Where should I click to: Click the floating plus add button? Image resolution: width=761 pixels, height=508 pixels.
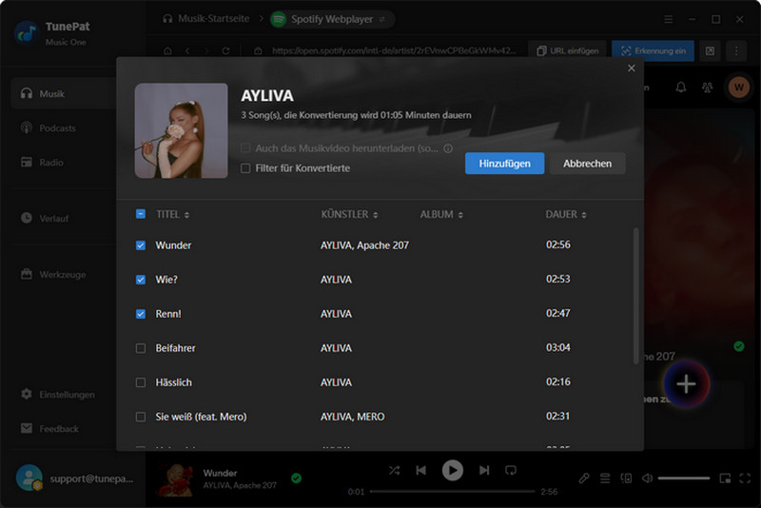pos(686,384)
